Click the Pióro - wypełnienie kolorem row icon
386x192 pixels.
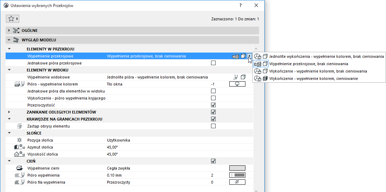(x=19, y=84)
